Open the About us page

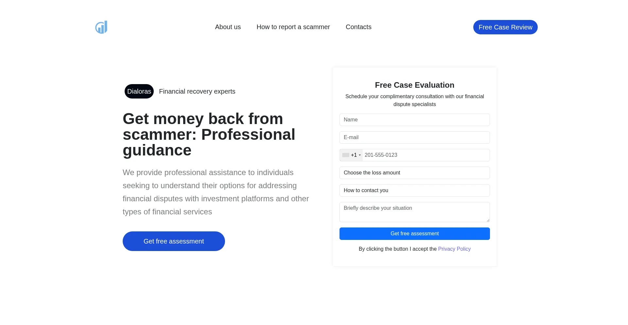pos(228,27)
